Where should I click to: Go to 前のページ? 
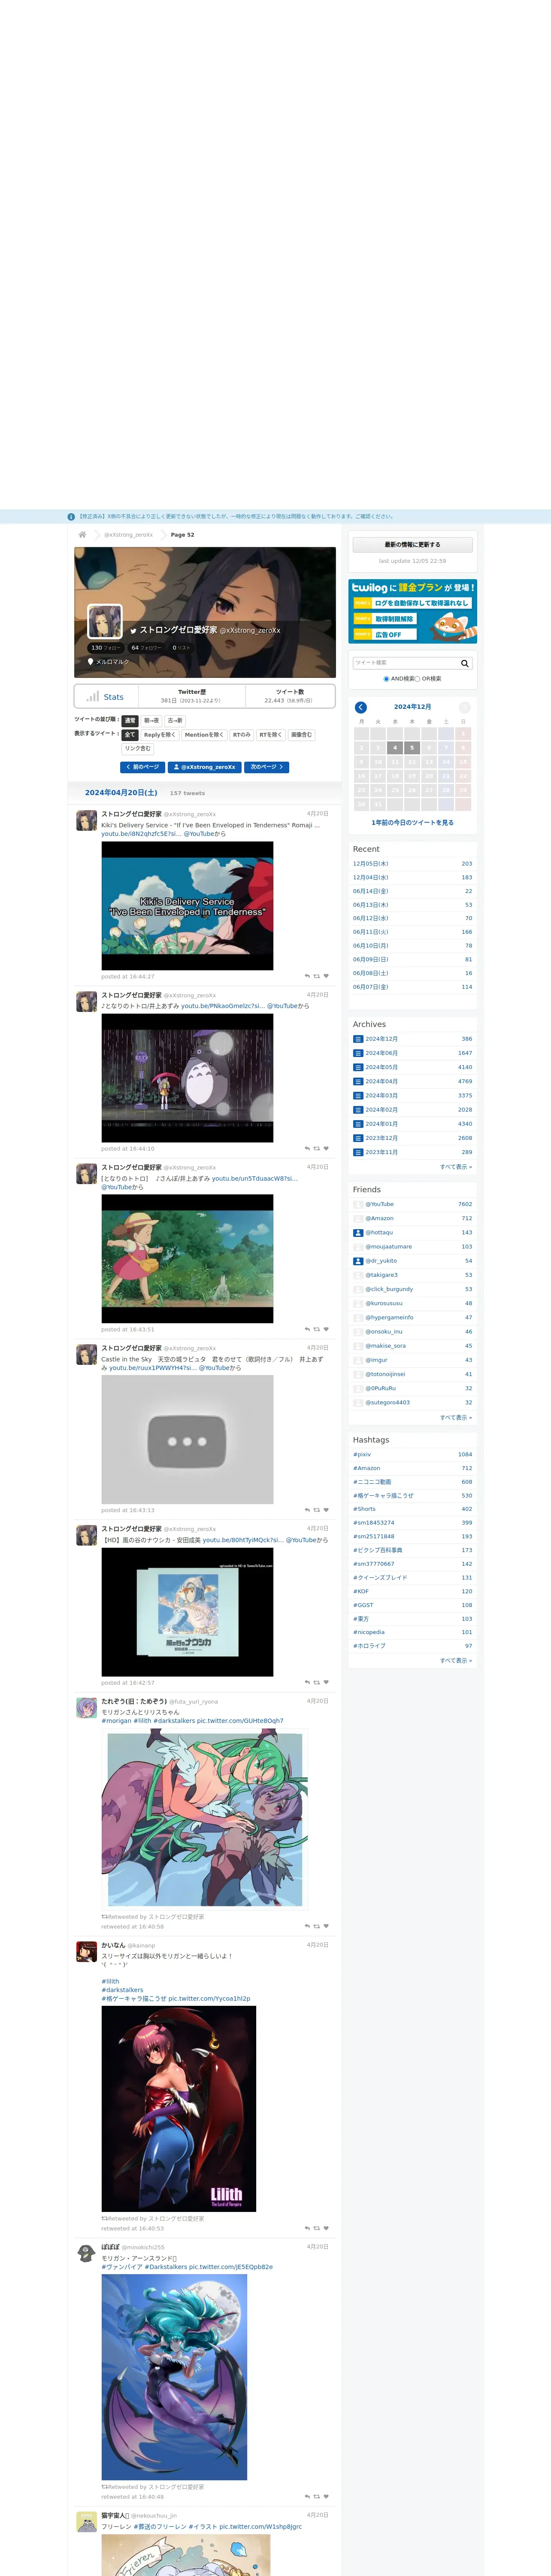tap(143, 767)
